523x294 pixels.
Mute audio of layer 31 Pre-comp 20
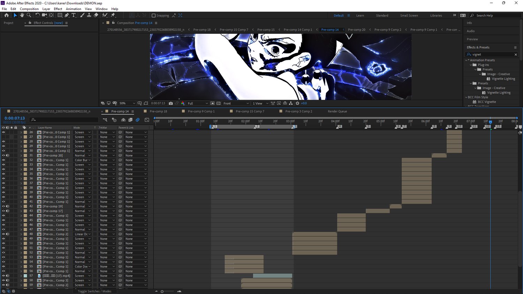(x=8, y=156)
